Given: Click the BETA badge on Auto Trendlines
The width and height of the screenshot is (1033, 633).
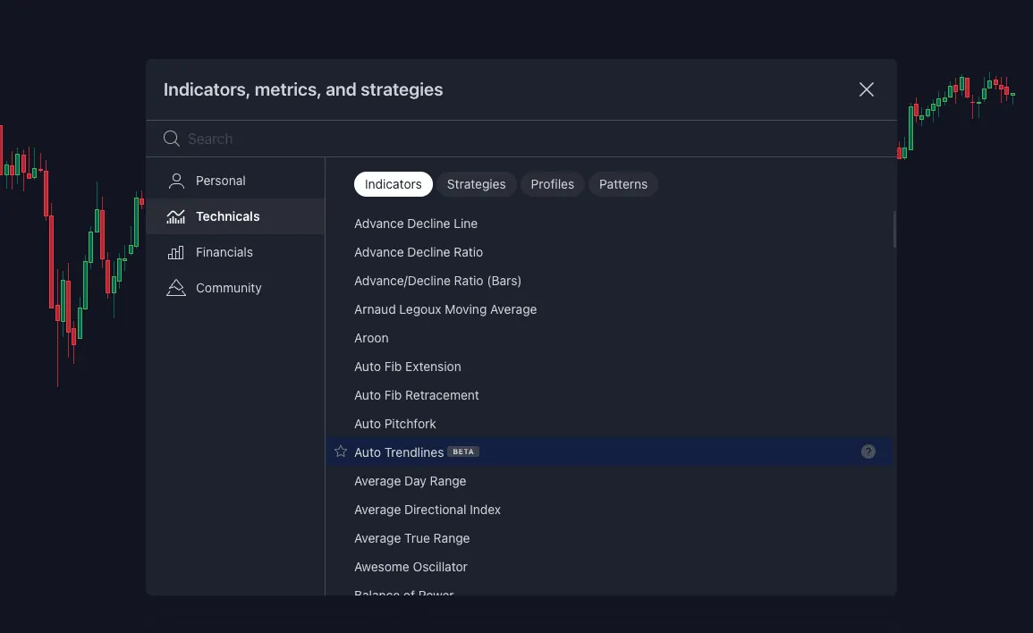Looking at the screenshot, I should [463, 452].
